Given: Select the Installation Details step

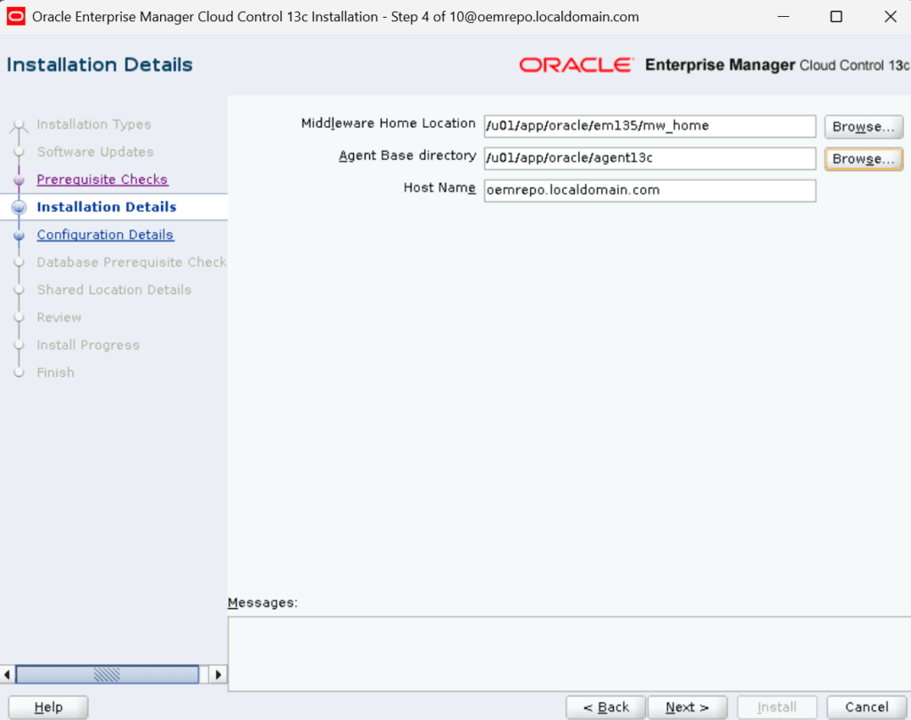Looking at the screenshot, I should (x=107, y=207).
